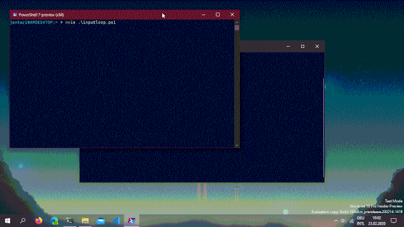This screenshot has height=227, width=404.
Task: Open Microsoft Edge from the taskbar
Action: pyautogui.click(x=54, y=221)
